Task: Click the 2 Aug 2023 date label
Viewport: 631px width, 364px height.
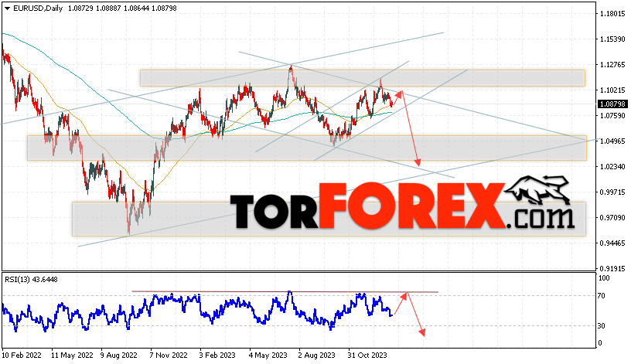Action: pos(317,355)
